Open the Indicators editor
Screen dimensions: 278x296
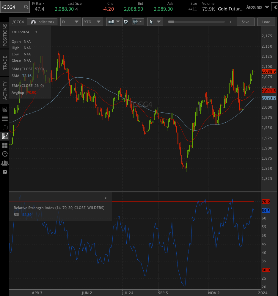(42, 21)
